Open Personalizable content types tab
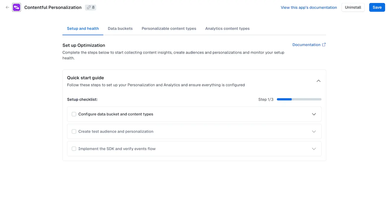This screenshot has width=387, height=200. 169,29
